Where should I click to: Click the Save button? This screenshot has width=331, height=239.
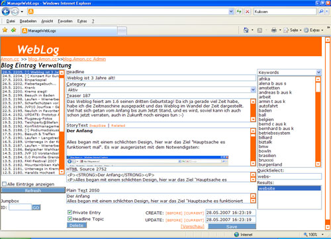point(232,226)
